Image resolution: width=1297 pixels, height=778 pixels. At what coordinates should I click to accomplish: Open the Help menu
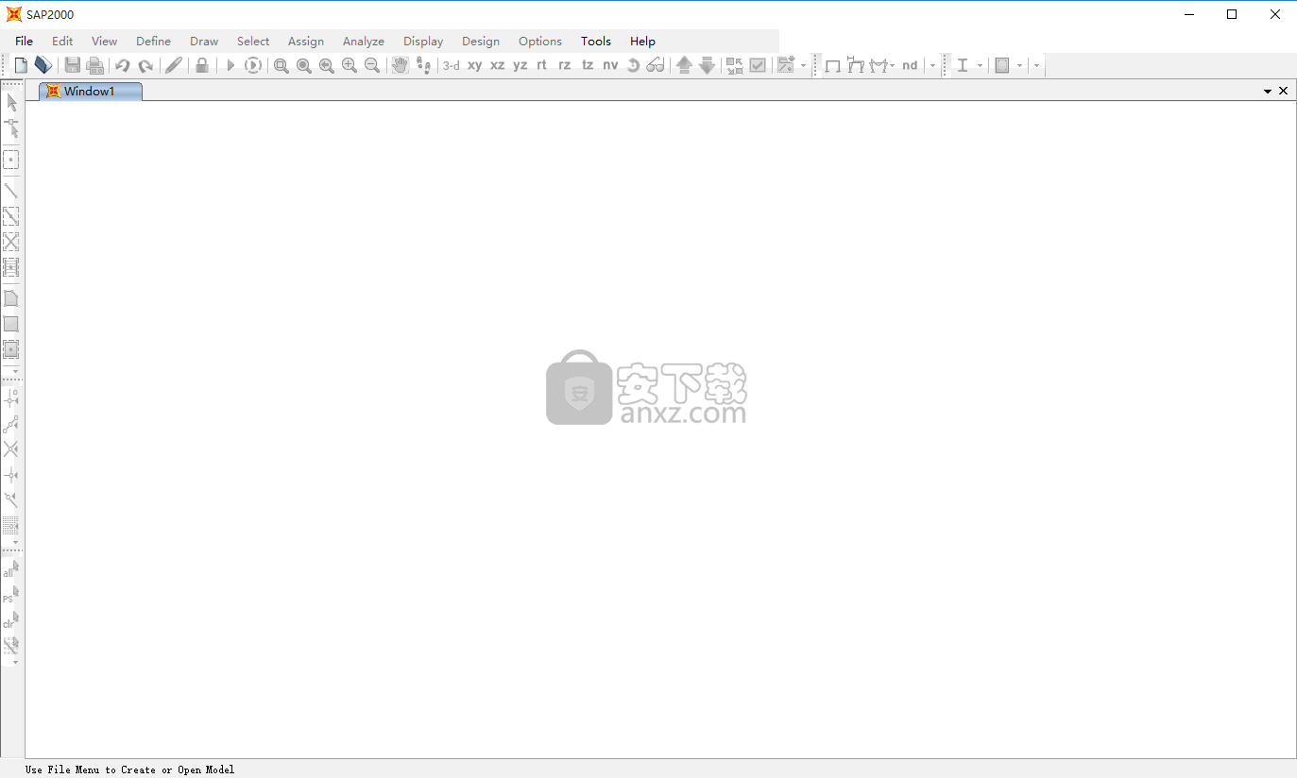[642, 42]
